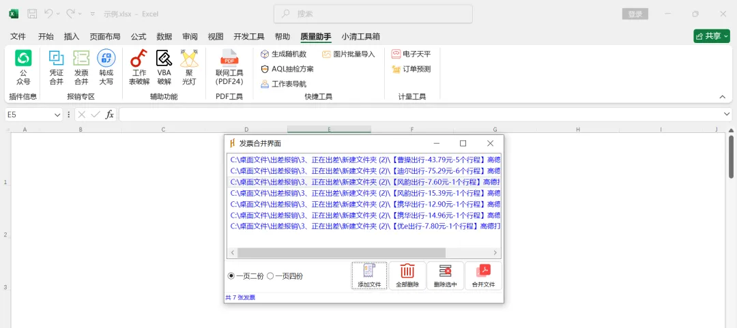
Task: Select the 携华出行-14.96元 file row
Action: (x=364, y=215)
